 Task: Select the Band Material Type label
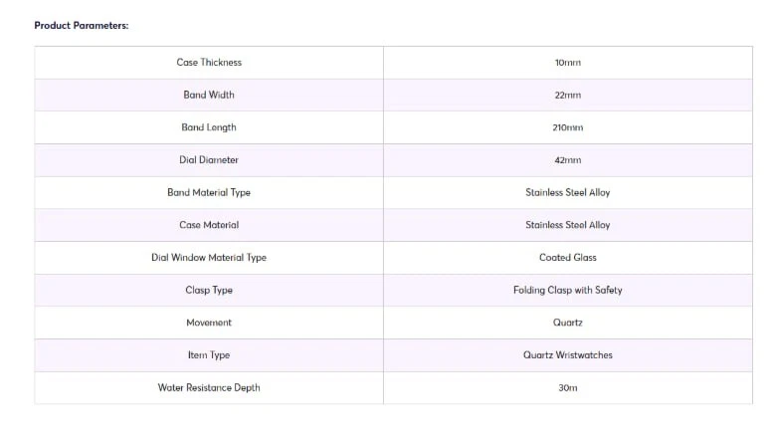[209, 192]
